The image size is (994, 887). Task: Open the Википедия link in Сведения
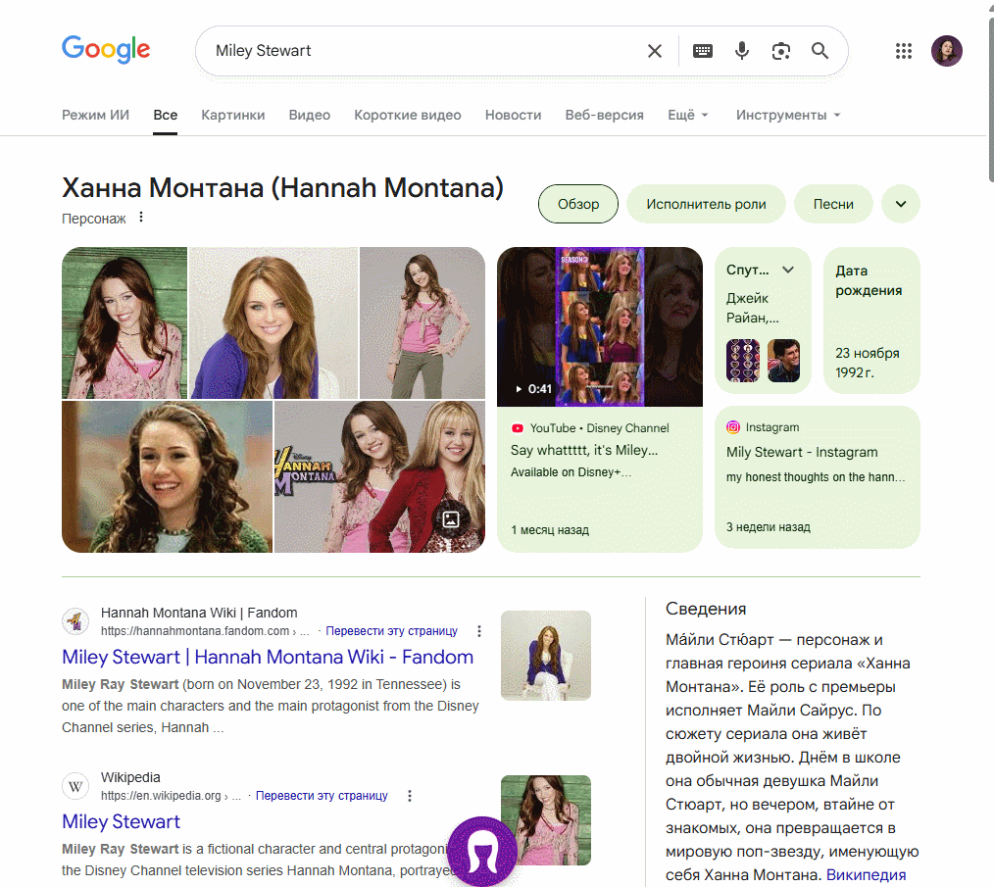coord(866,875)
